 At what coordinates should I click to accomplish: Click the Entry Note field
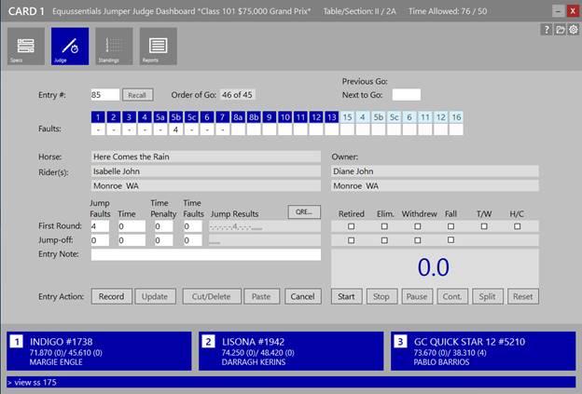(206, 254)
